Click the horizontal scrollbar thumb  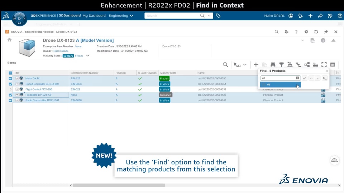[x=119, y=185]
